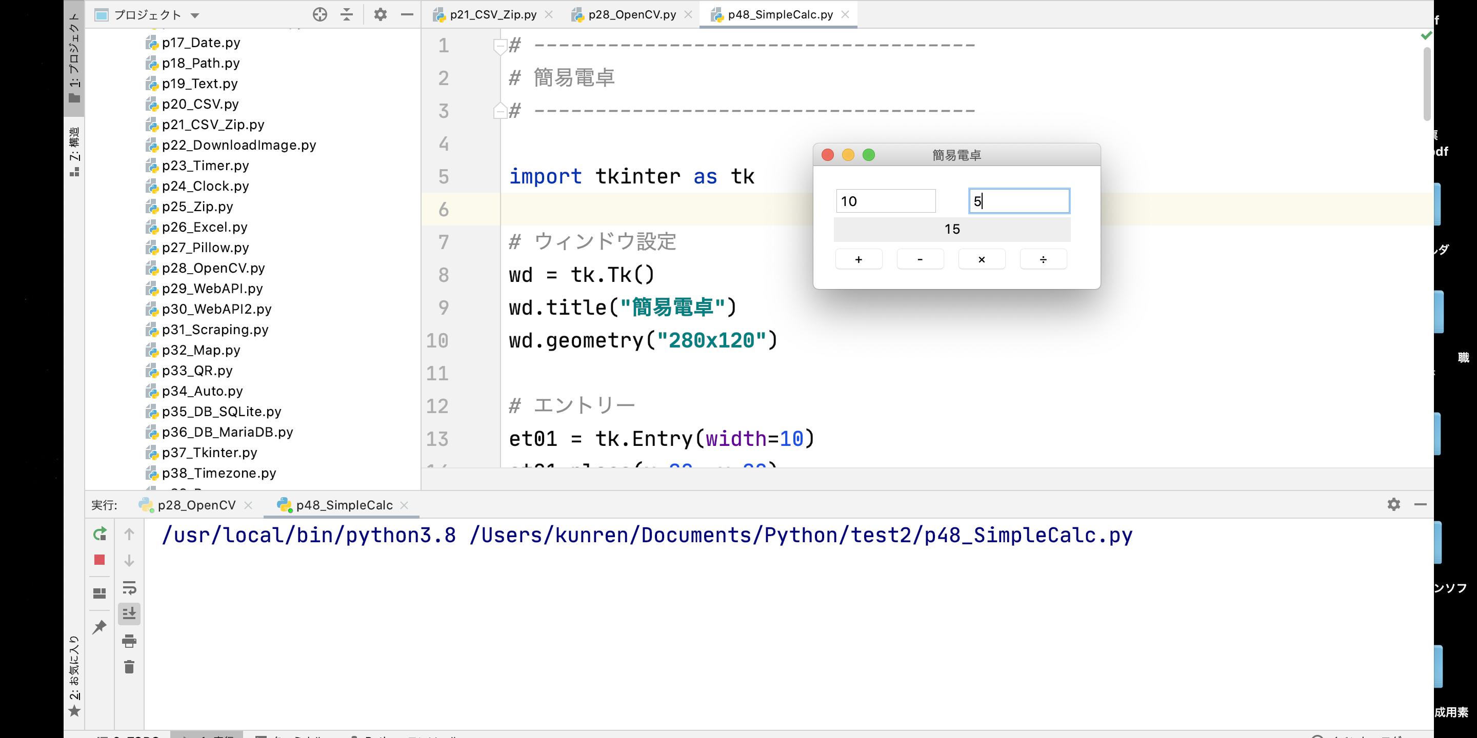Clear console with trash icon
Image resolution: width=1477 pixels, height=738 pixels.
pyautogui.click(x=129, y=667)
